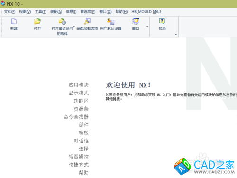The height and width of the screenshot is (178, 237).
Task: Expand dropdown arrow beside Window icon
Action: tap(147, 27)
